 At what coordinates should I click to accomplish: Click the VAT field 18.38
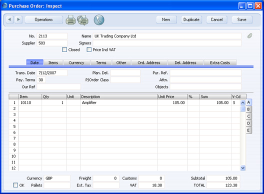point(151,185)
